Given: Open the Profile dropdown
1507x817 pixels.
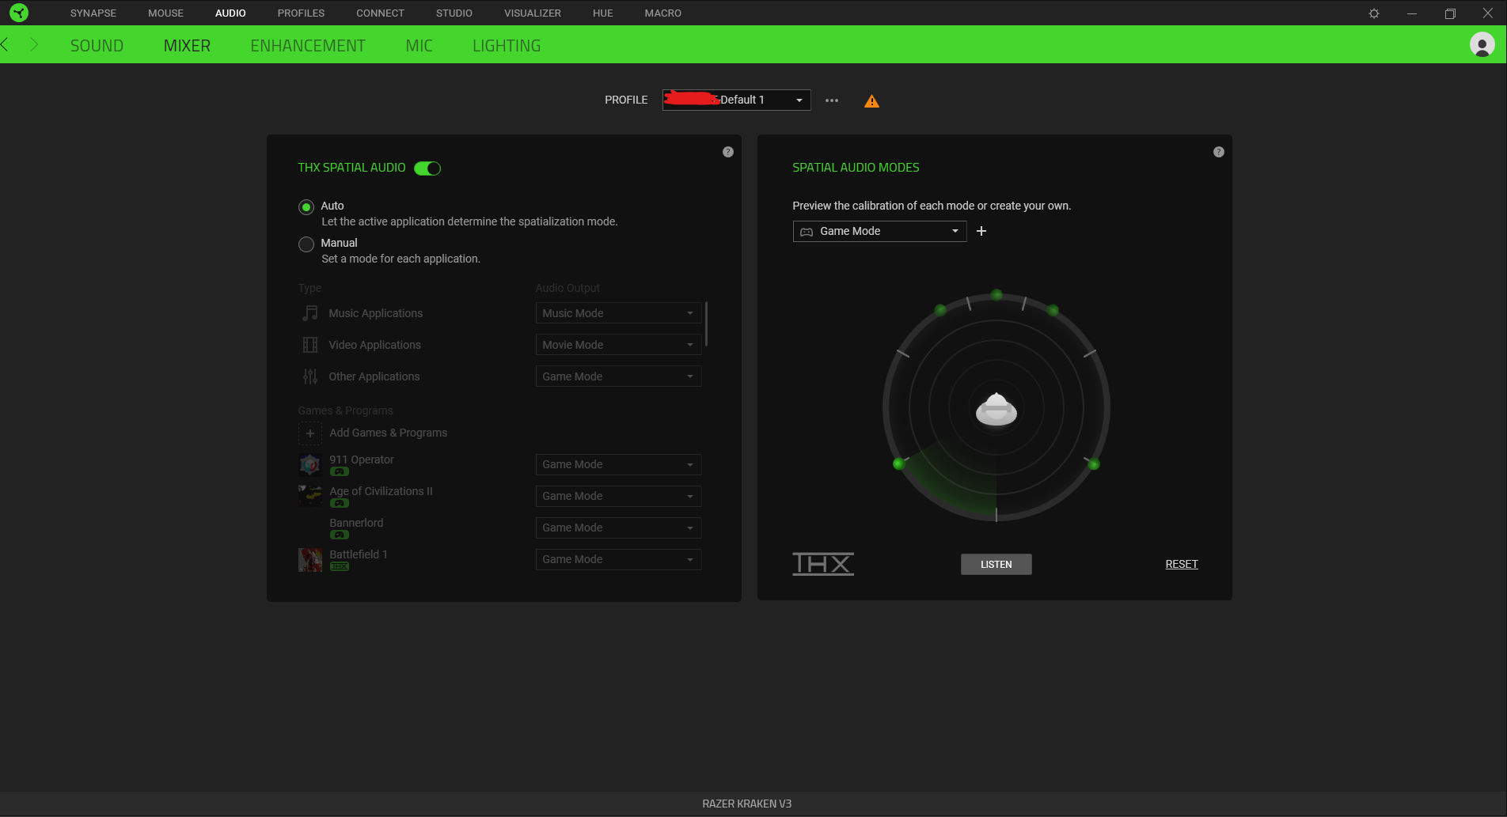Looking at the screenshot, I should tap(736, 100).
